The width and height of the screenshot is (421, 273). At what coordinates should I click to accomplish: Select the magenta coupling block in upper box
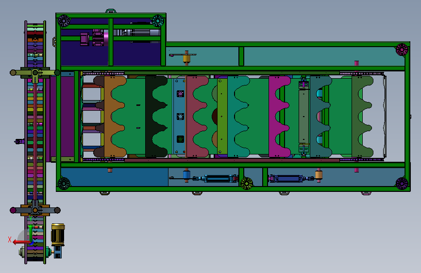tap(84, 39)
